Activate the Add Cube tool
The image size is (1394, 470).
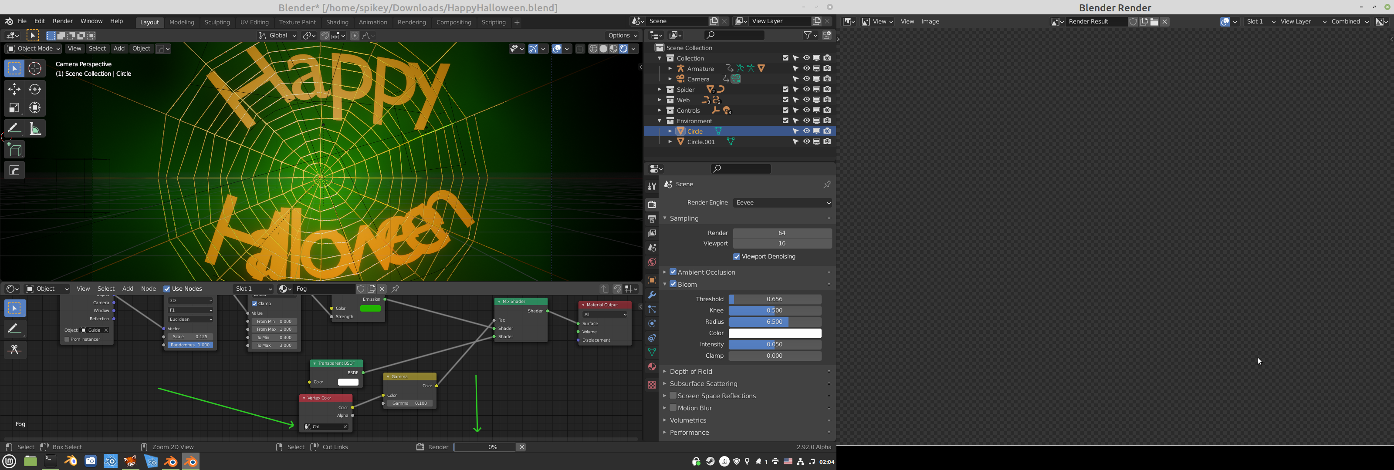[15, 150]
